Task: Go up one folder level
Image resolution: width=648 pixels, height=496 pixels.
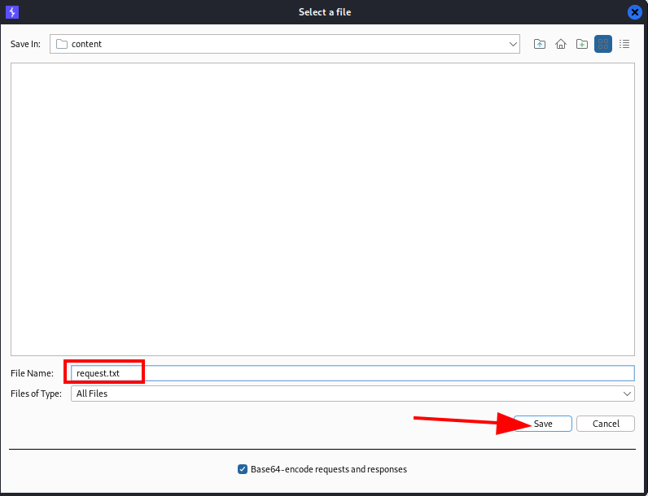Action: 539,44
